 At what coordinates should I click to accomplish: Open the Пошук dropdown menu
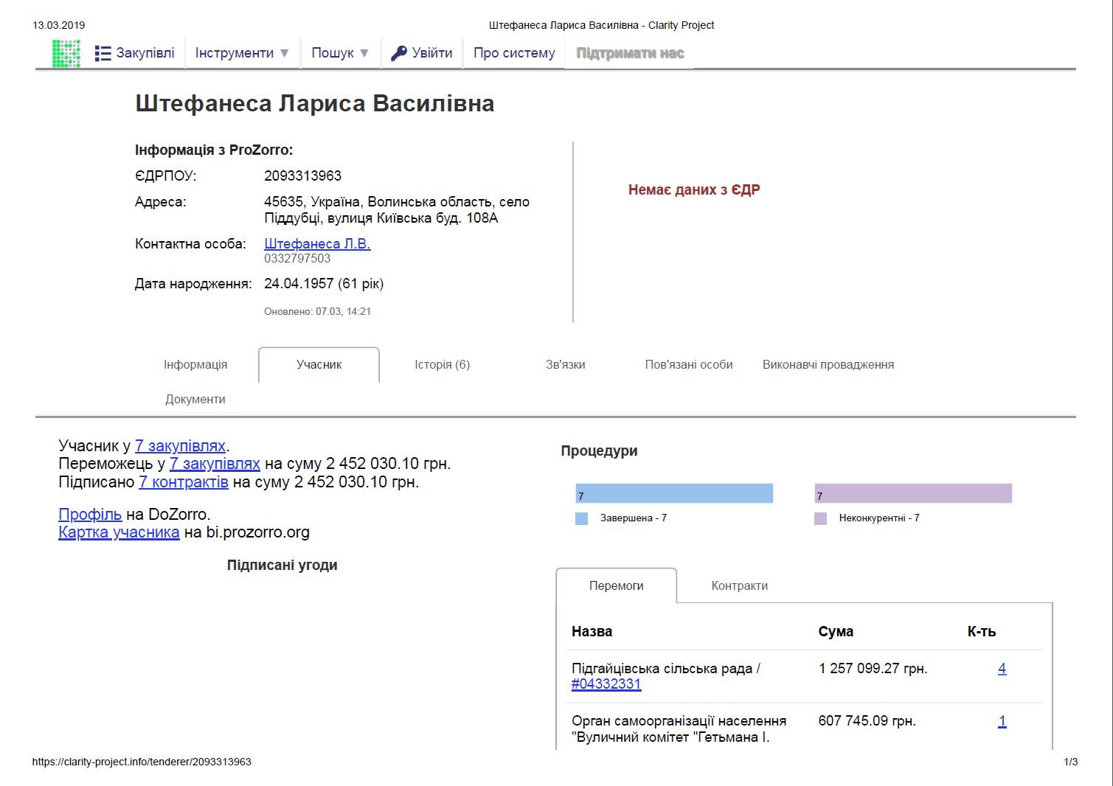click(340, 53)
